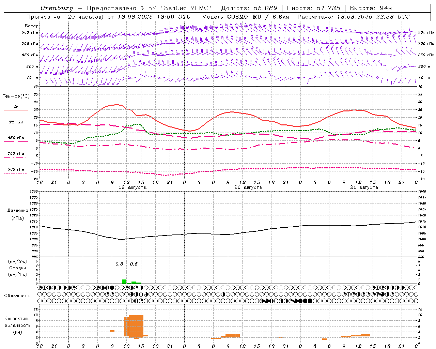
Task: Click the "Td 2м" dew point legend entry
Action: 16,122
